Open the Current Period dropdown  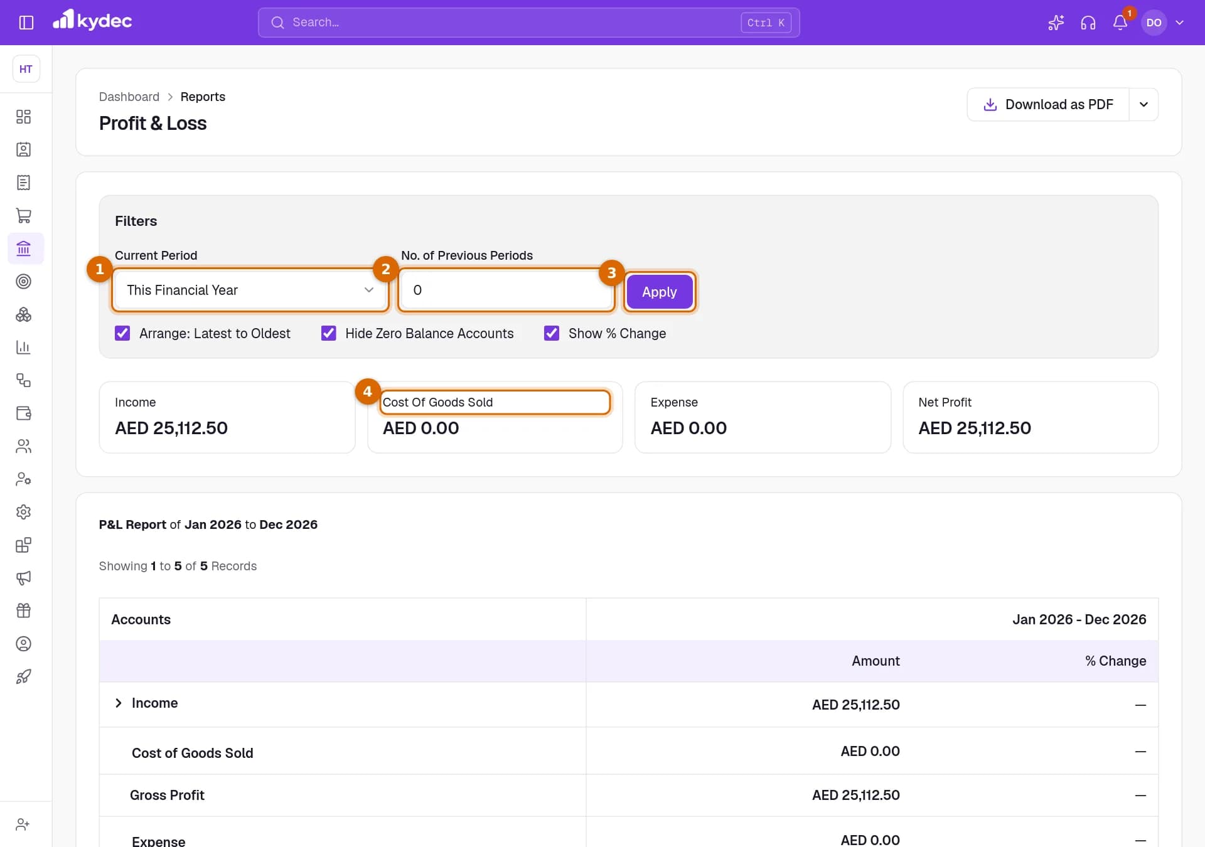click(250, 290)
